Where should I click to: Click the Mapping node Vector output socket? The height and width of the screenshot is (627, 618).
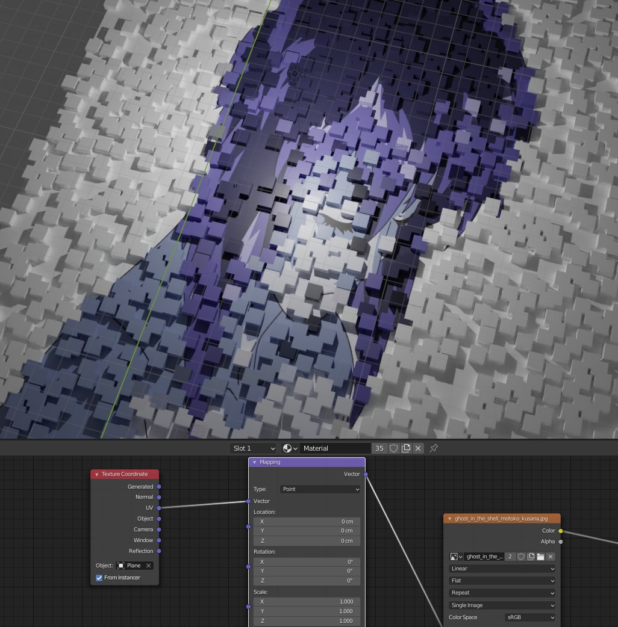tap(366, 475)
